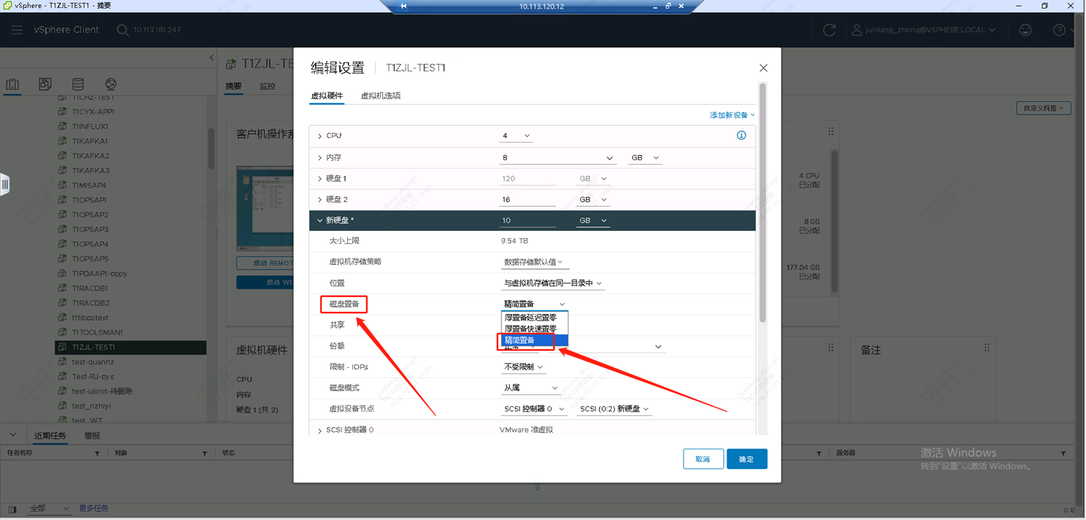Open the vSphere hamburger menu

pyautogui.click(x=17, y=30)
